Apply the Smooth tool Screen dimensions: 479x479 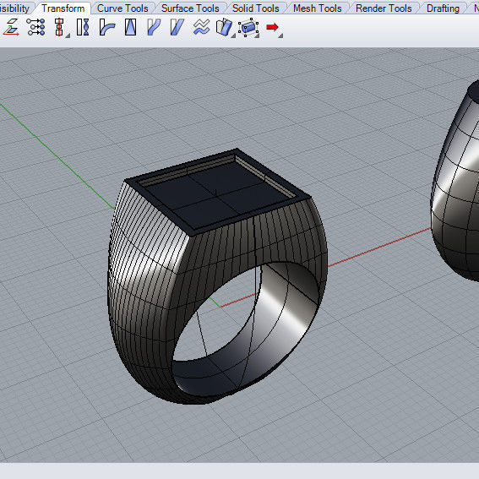[x=201, y=27]
